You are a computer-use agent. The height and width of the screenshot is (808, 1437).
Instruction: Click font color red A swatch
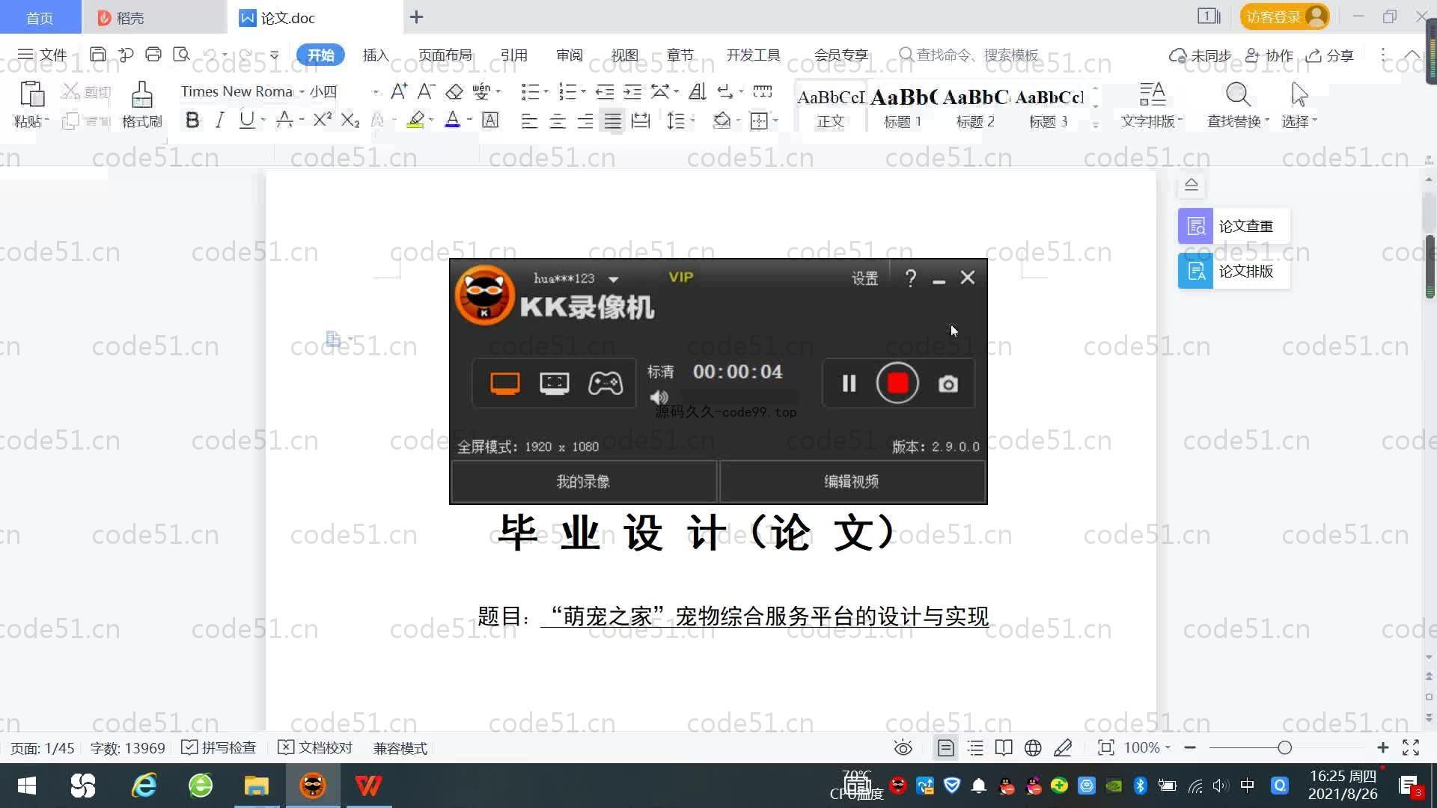452,120
